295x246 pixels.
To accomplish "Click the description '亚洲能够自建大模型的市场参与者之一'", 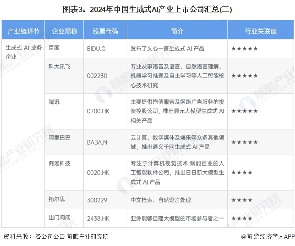I will 177,218.
